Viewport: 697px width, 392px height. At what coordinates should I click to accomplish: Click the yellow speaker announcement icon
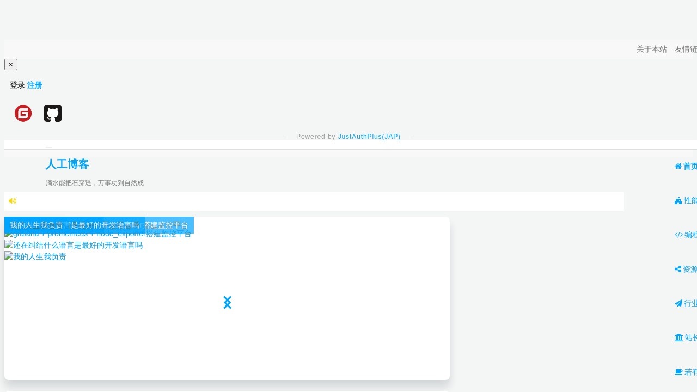point(13,201)
